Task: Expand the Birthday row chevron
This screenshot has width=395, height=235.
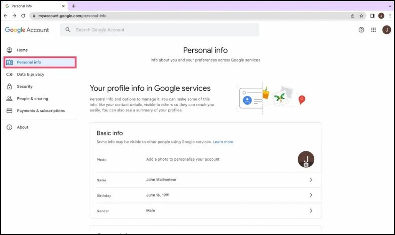Action: pyautogui.click(x=311, y=195)
